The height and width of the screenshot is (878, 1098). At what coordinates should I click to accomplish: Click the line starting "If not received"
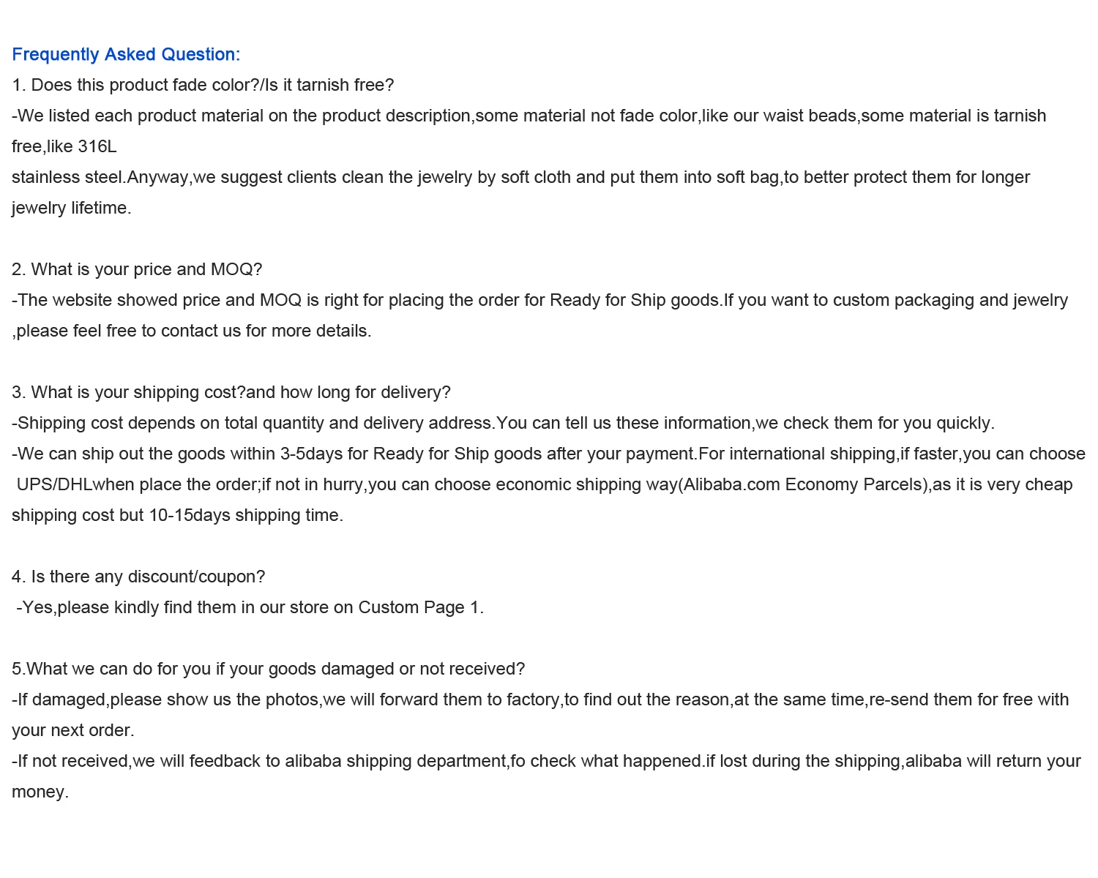click(546, 762)
